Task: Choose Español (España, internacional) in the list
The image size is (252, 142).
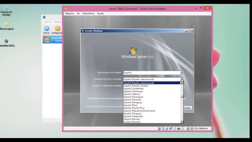Action: pos(152,83)
